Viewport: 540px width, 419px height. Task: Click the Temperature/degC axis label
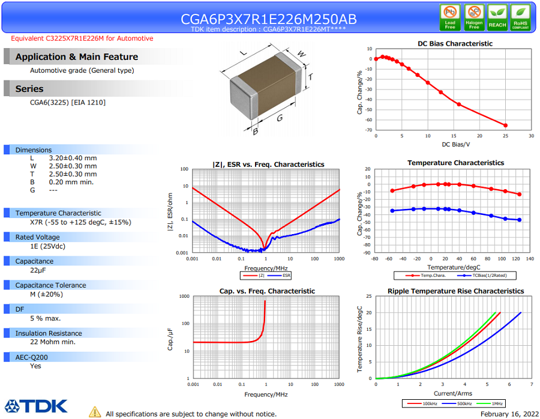coord(454,267)
